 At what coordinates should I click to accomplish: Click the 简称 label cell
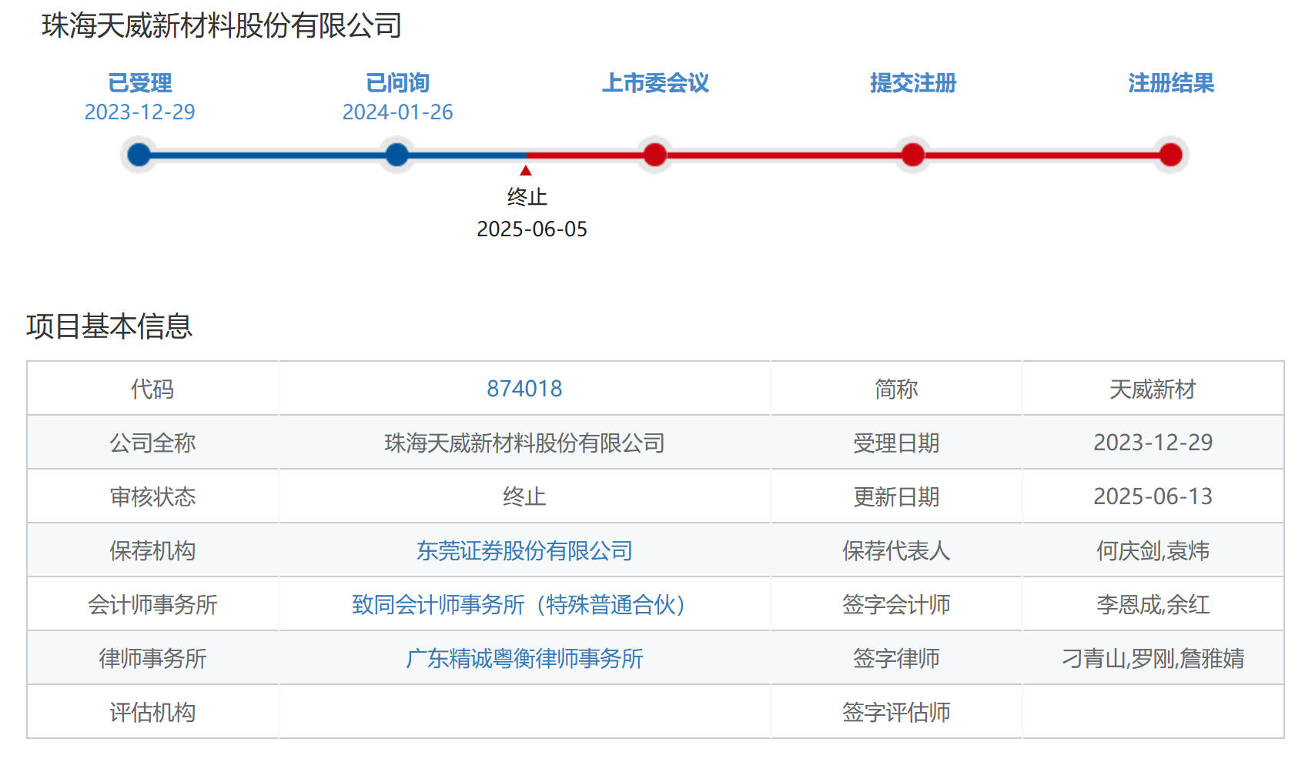pos(896,389)
